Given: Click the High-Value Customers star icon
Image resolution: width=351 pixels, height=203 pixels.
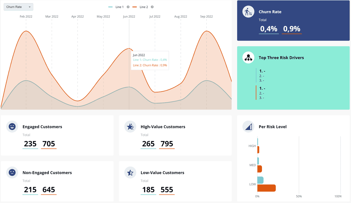Looking at the screenshot, I should coord(130,127).
